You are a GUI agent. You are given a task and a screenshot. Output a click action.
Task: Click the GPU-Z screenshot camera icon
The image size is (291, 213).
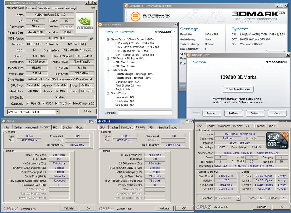click(x=93, y=8)
